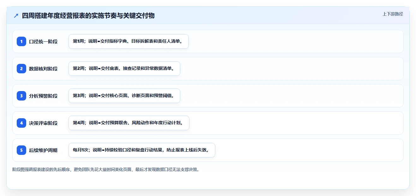
Task: Click the 第3周 deliverable description box
Action: tap(124, 96)
